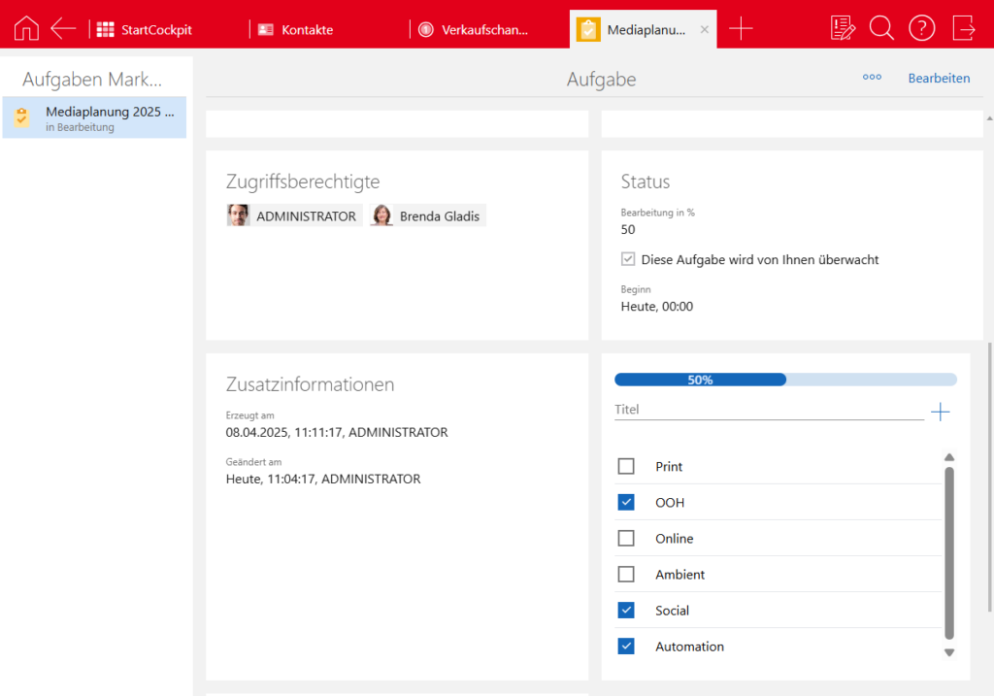Click the logout exit icon
994x696 pixels.
pyautogui.click(x=963, y=28)
